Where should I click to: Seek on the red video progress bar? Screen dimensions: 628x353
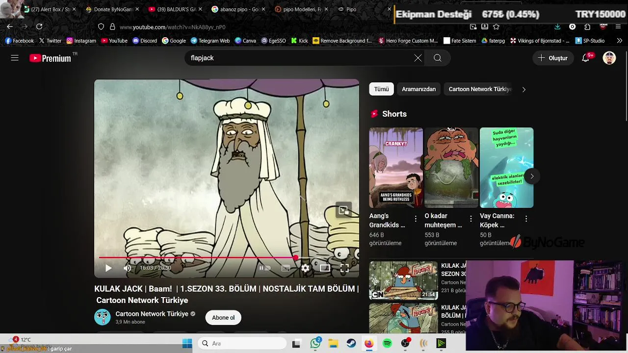pyautogui.click(x=227, y=257)
